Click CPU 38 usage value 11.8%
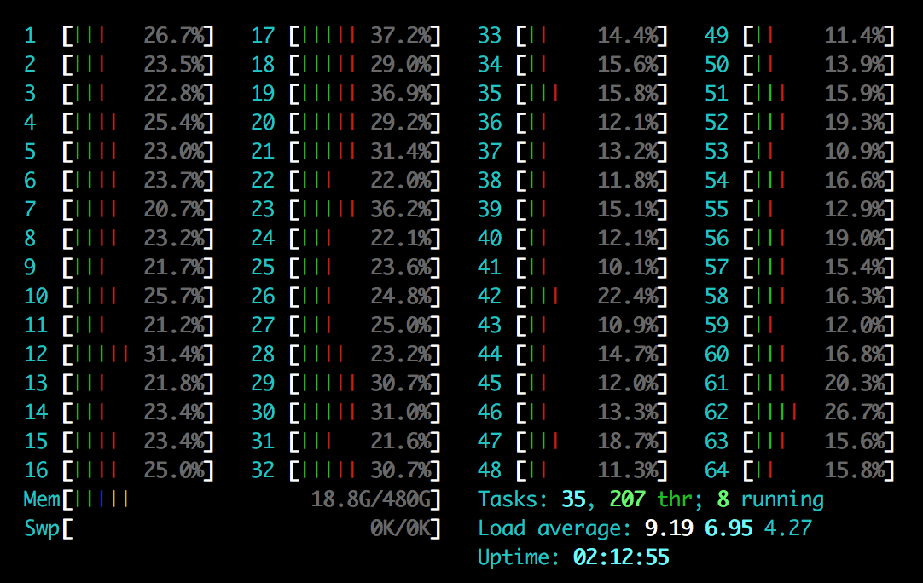This screenshot has width=923, height=583. (628, 181)
